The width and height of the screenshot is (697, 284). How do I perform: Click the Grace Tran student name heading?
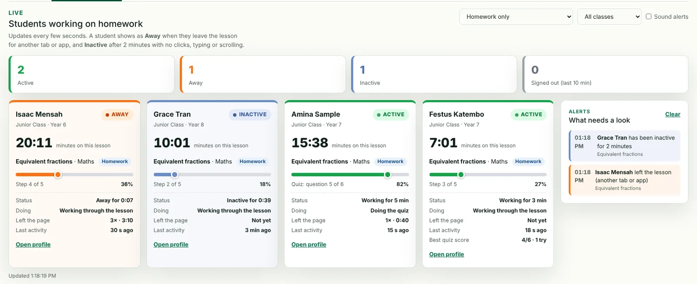(172, 114)
